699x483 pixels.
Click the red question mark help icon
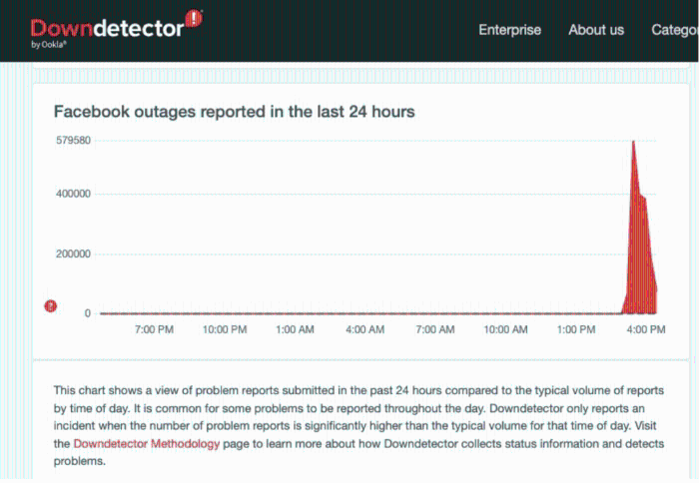pos(51,306)
